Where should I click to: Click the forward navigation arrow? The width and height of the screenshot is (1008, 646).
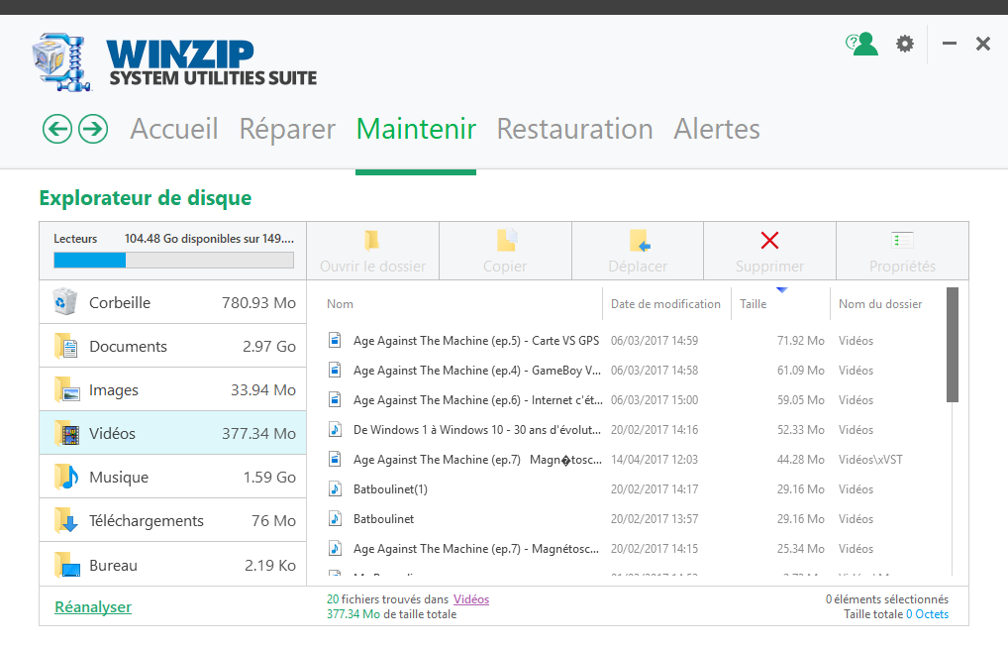[92, 129]
